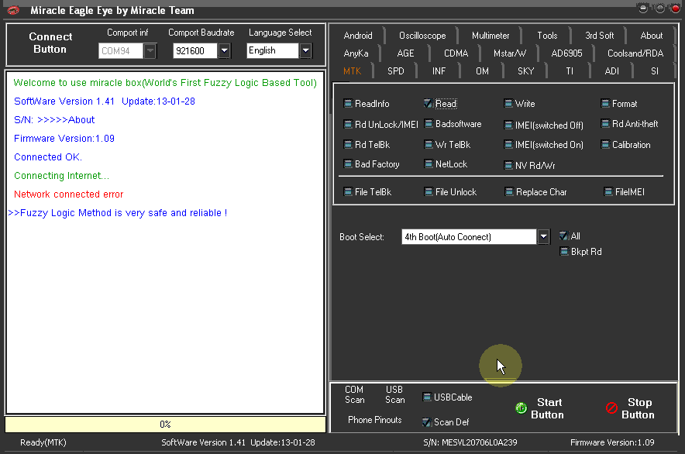Select the CDMA tab
The width and height of the screenshot is (685, 454).
[456, 53]
